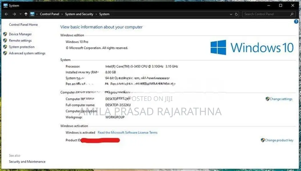Minimize the System window
The height and width of the screenshot is (171, 301).
click(269, 5)
